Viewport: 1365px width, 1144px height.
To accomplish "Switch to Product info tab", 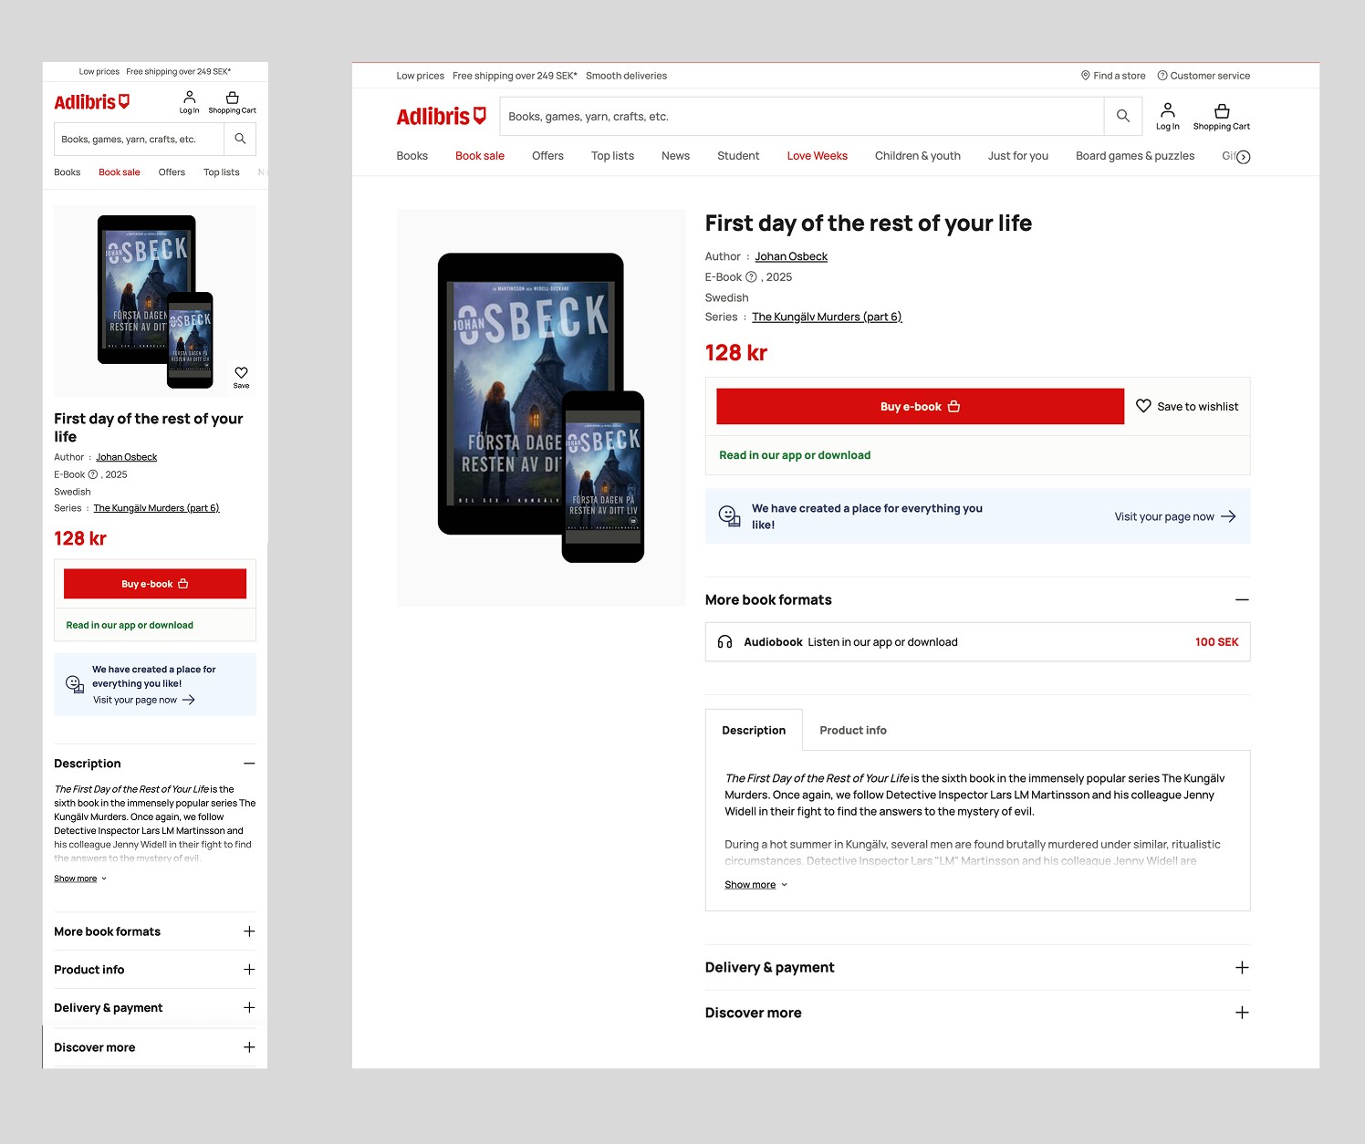I will point(852,730).
